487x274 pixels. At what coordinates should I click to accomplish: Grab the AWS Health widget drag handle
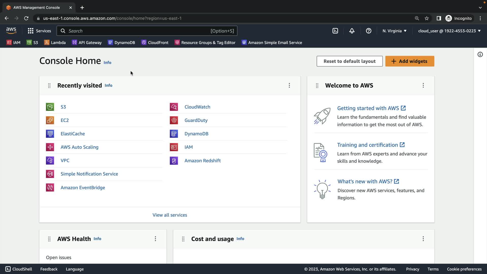[x=49, y=239]
